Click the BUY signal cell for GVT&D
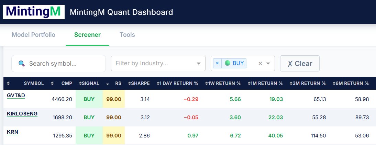Screen dimensions: 376x145 click(89, 99)
